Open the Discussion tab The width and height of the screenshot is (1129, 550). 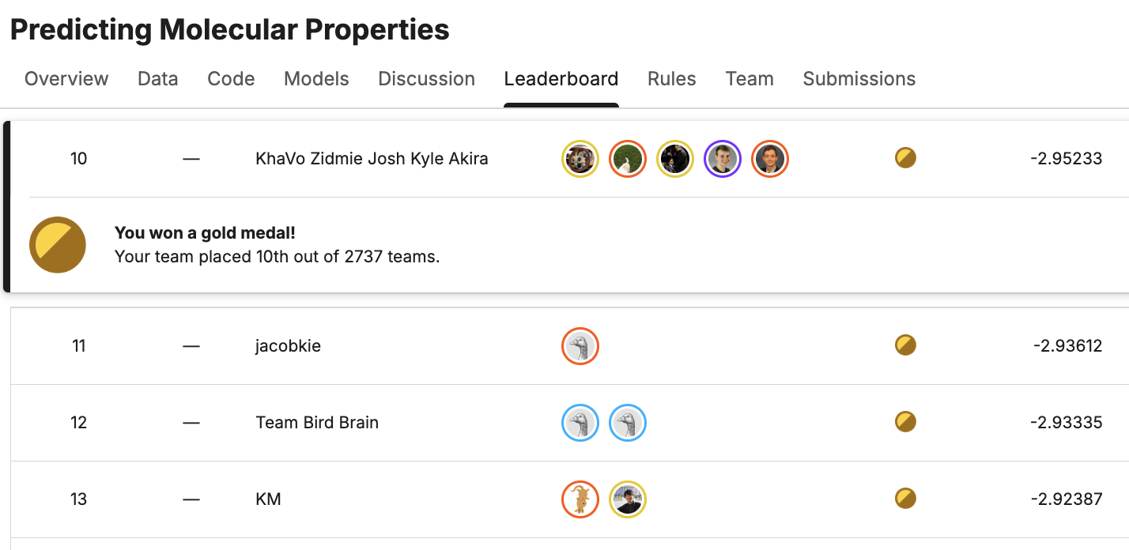pyautogui.click(x=426, y=79)
